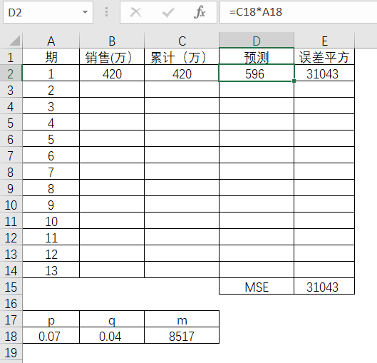Select cell B2 containing 420
The height and width of the screenshot is (363, 377).
click(112, 73)
